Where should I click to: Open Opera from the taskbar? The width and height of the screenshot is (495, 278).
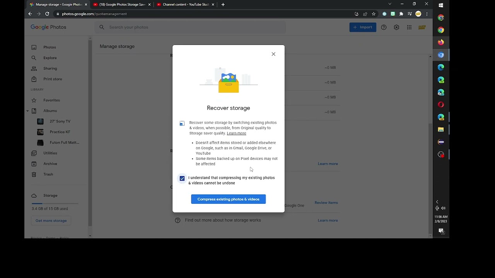coord(441,105)
